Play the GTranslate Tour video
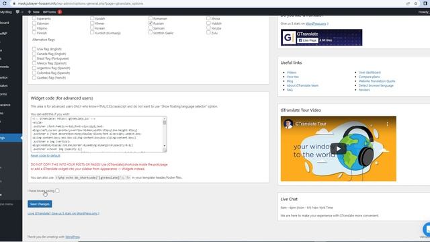 (338, 149)
